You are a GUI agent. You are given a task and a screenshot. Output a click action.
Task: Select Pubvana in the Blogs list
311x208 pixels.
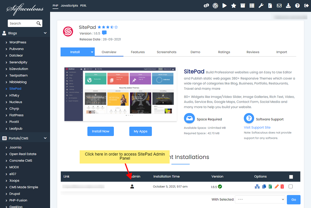point(16,49)
